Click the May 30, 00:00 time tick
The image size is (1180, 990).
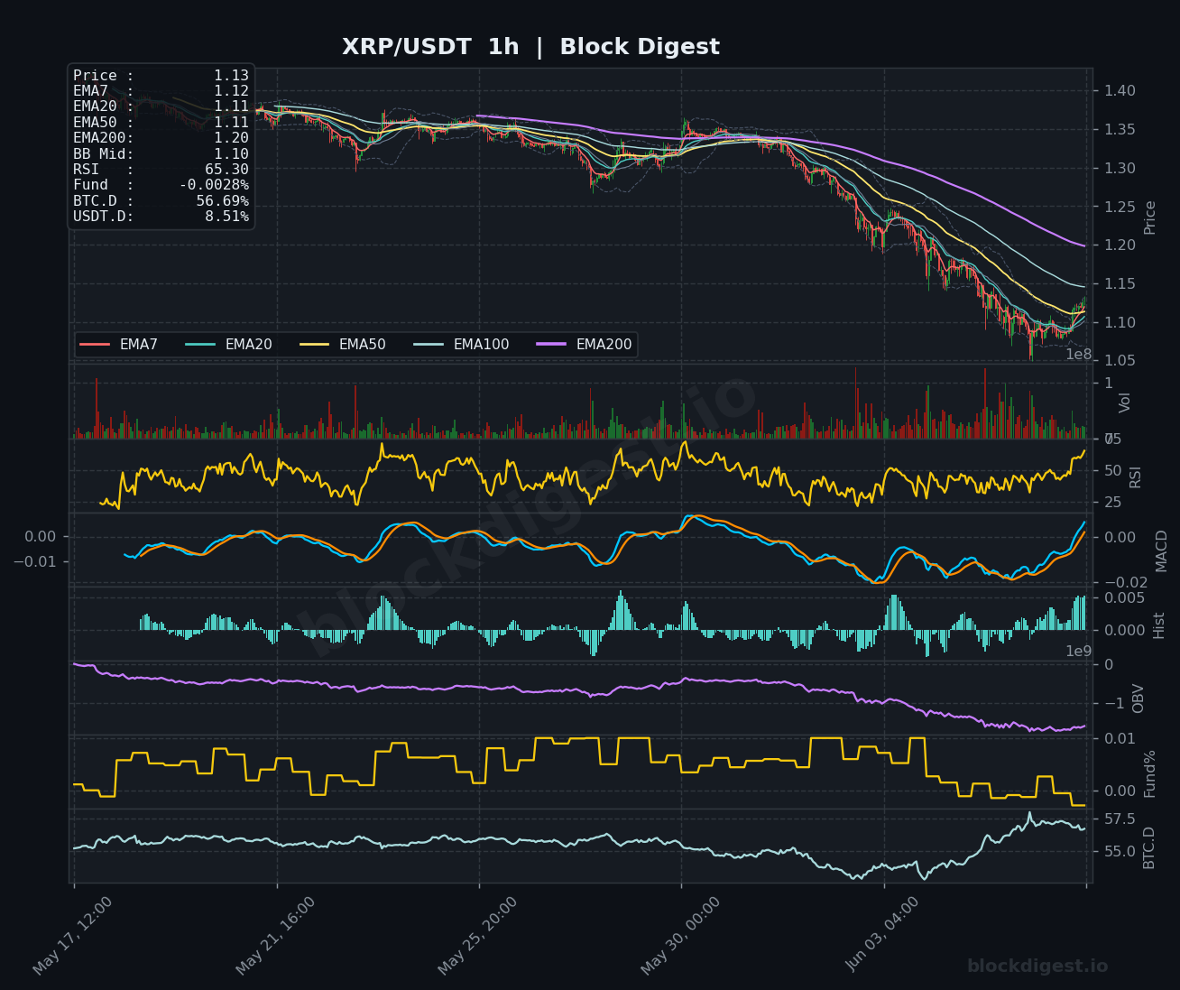[x=681, y=935]
